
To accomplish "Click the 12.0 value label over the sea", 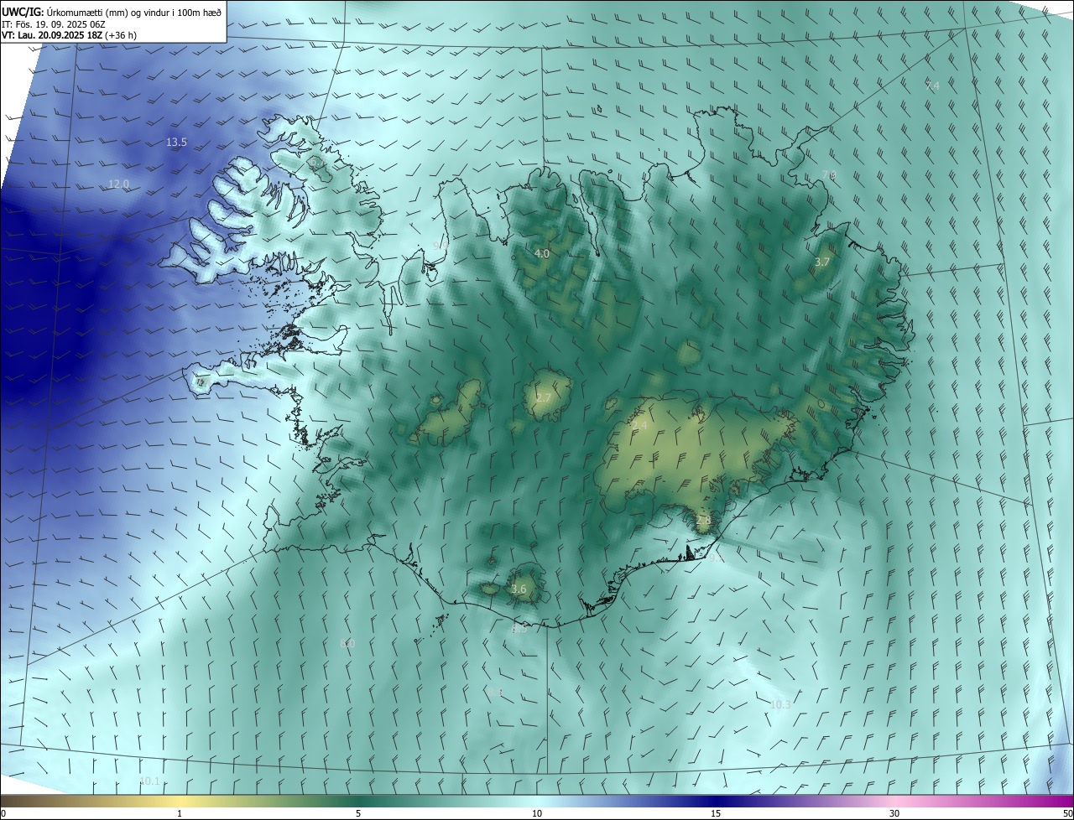I will [x=118, y=184].
